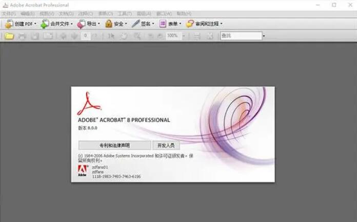Open the 安全 task dropdown

[116, 24]
